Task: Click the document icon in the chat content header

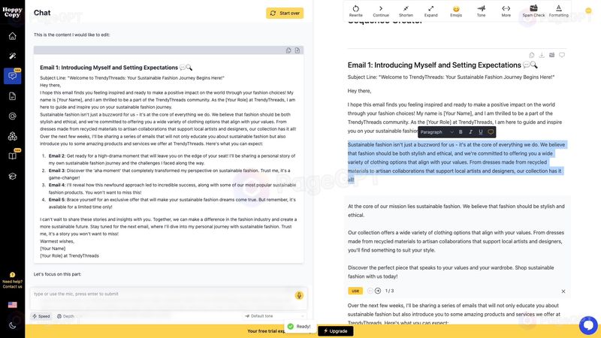Action: click(x=297, y=50)
